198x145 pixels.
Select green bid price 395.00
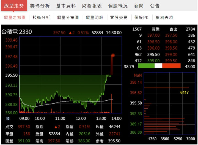[x=153, y=61]
